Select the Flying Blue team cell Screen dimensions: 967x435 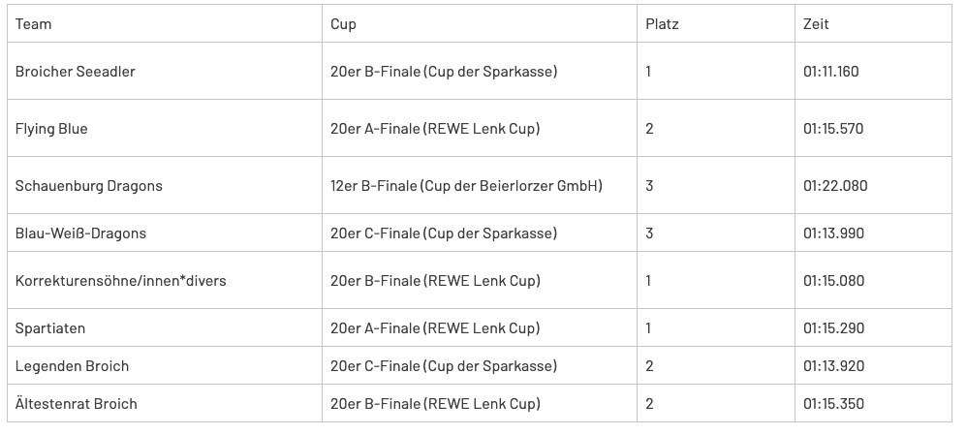coord(51,129)
